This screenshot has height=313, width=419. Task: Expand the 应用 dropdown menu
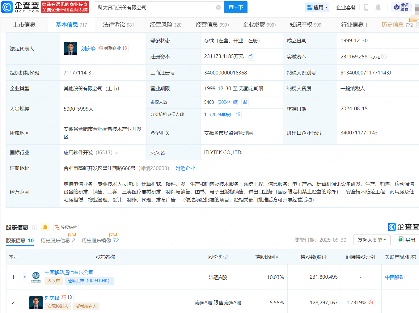pos(317,7)
